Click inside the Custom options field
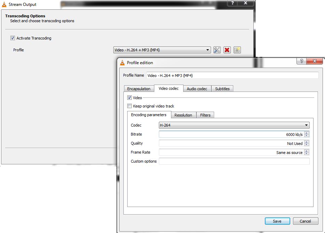This screenshot has height=233, width=325. [x=233, y=161]
